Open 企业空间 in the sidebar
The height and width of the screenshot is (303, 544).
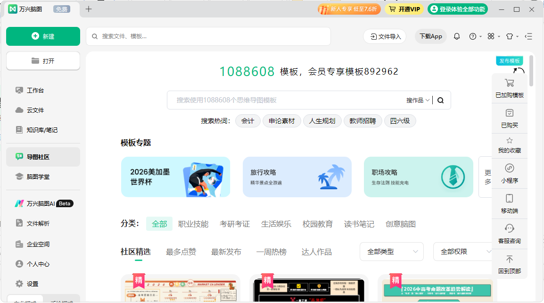[43, 244]
